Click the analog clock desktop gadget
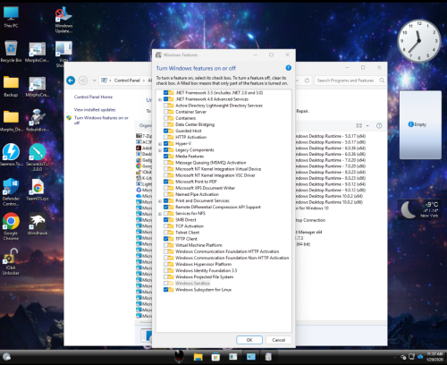This screenshot has width=447, height=365. click(x=419, y=41)
